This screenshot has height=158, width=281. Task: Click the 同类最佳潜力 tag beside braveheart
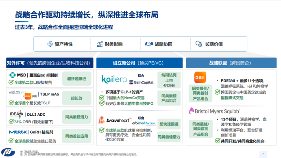click(169, 137)
